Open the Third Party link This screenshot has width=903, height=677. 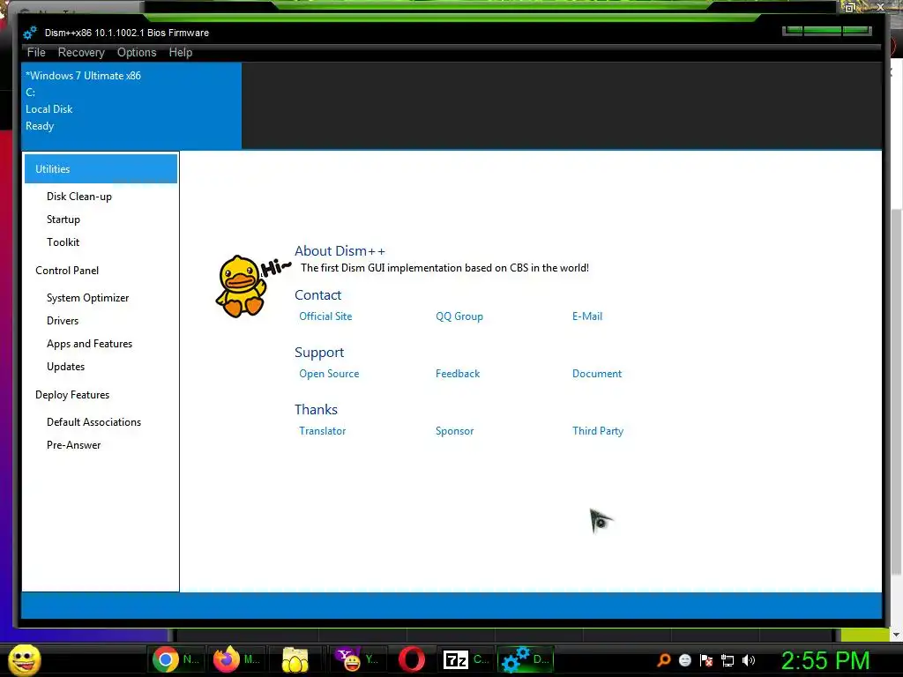click(598, 430)
